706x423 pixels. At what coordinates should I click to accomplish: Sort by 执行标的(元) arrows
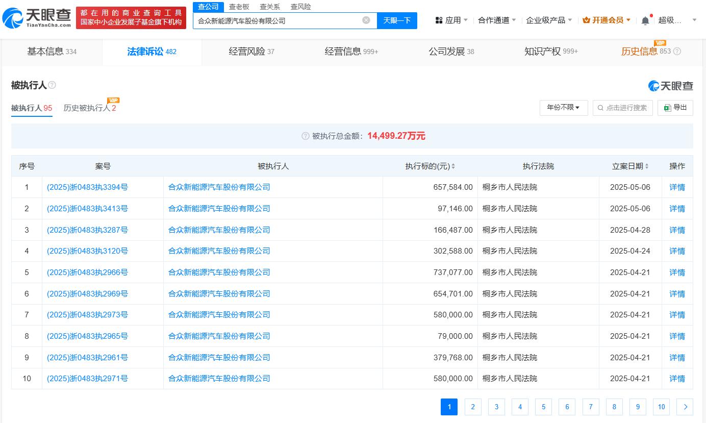point(453,166)
